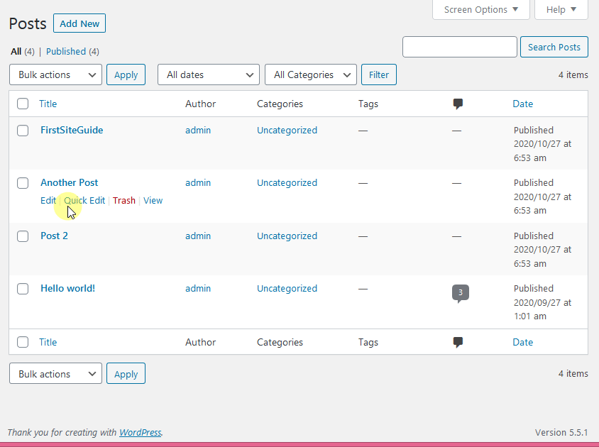The width and height of the screenshot is (599, 447).
Task: Open the Help dropdown
Action: tap(561, 9)
